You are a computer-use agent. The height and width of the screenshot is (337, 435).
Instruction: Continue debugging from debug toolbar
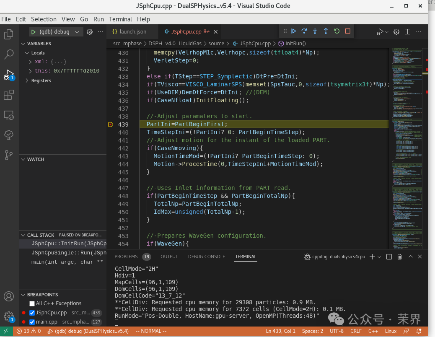coord(293,31)
